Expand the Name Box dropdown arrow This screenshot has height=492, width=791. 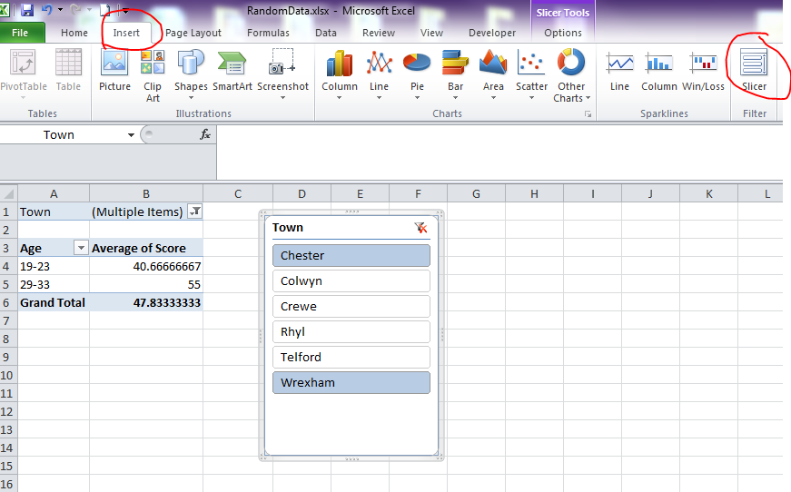(132, 134)
